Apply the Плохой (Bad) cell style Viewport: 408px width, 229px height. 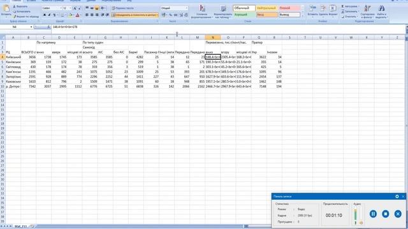click(289, 8)
